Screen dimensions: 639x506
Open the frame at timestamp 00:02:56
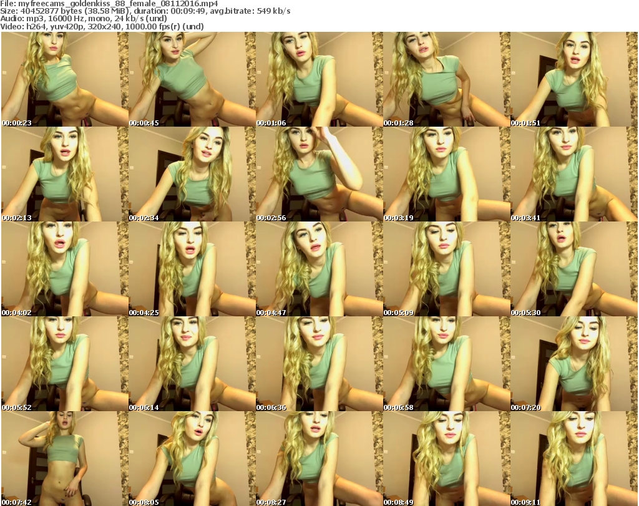click(319, 174)
